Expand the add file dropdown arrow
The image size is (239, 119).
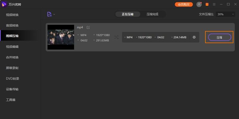click(54, 15)
